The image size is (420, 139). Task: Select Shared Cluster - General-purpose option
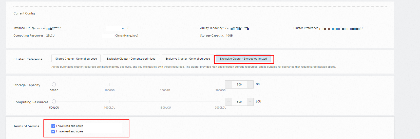(x=76, y=59)
